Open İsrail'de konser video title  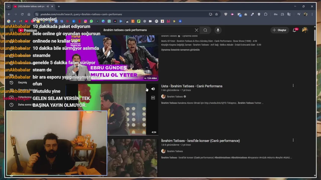[x=200, y=141]
